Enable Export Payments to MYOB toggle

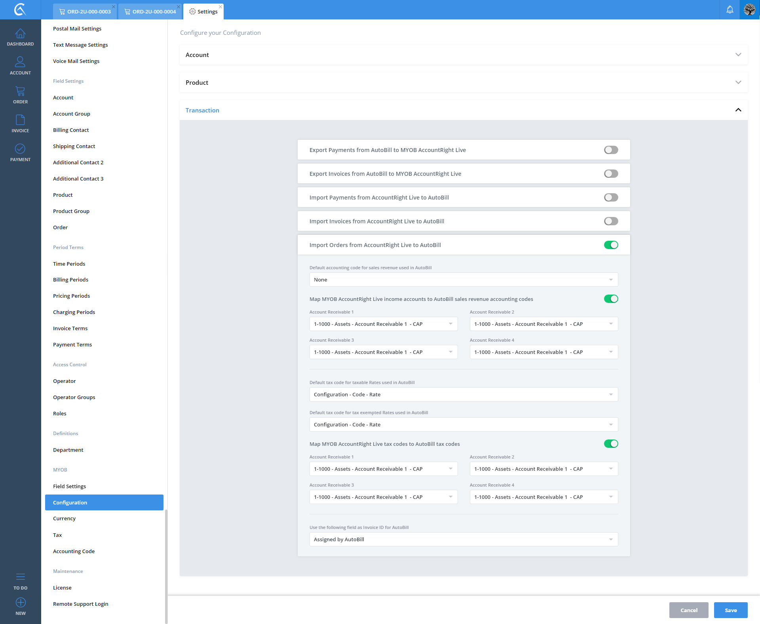pyautogui.click(x=611, y=150)
